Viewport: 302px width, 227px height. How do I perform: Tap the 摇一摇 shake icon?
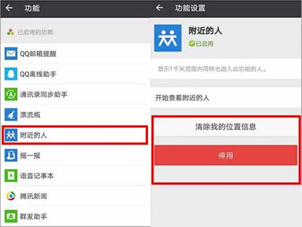click(11, 156)
